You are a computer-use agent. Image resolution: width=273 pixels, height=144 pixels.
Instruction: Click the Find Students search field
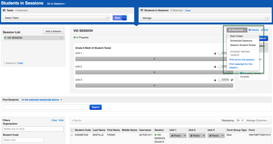tap(46, 107)
